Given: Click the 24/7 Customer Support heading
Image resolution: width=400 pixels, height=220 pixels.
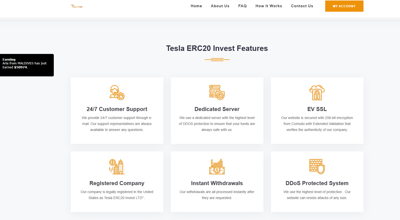Looking at the screenshot, I should click(117, 109).
